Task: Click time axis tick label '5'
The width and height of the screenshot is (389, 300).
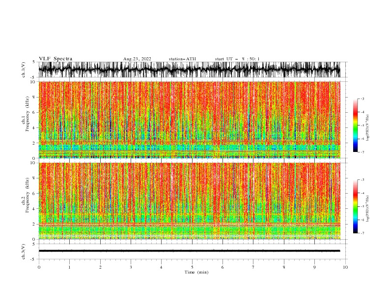Action: (x=192, y=267)
